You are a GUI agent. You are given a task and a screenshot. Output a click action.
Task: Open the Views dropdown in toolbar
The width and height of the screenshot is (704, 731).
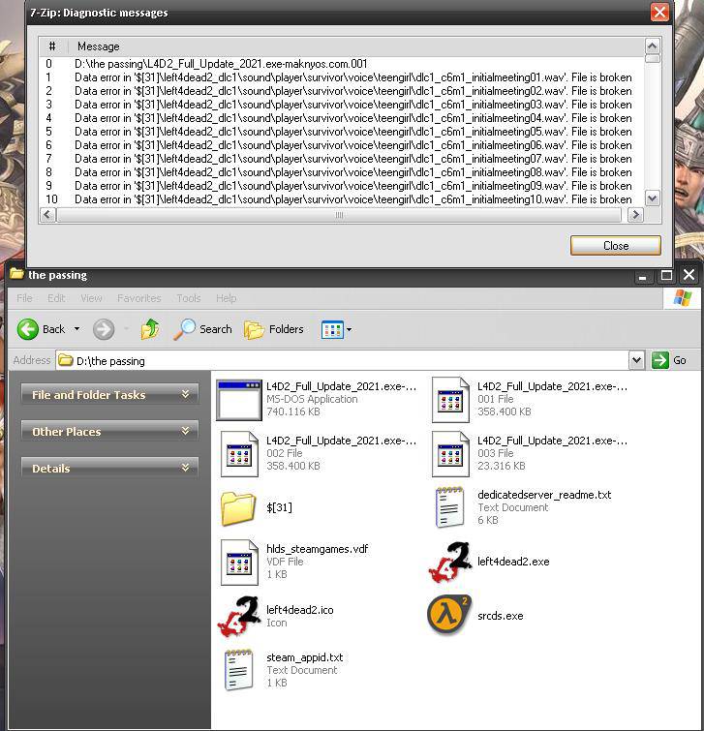point(336,329)
